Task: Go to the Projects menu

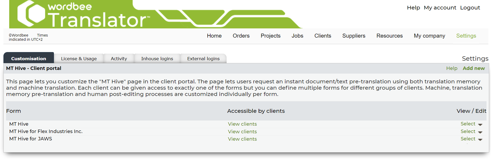Action: (270, 36)
